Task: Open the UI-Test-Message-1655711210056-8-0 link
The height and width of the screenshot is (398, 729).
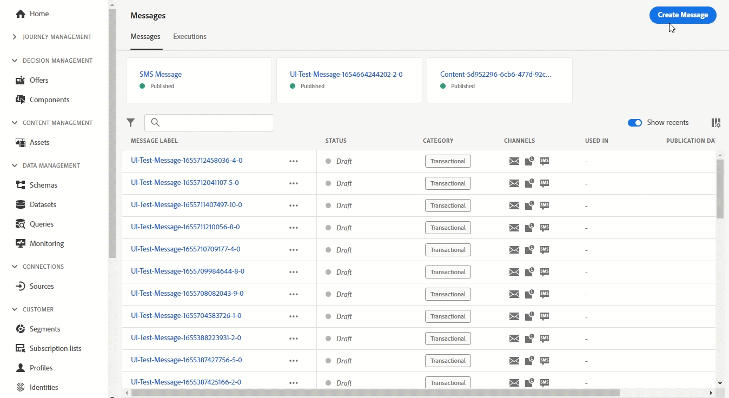Action: 185,227
